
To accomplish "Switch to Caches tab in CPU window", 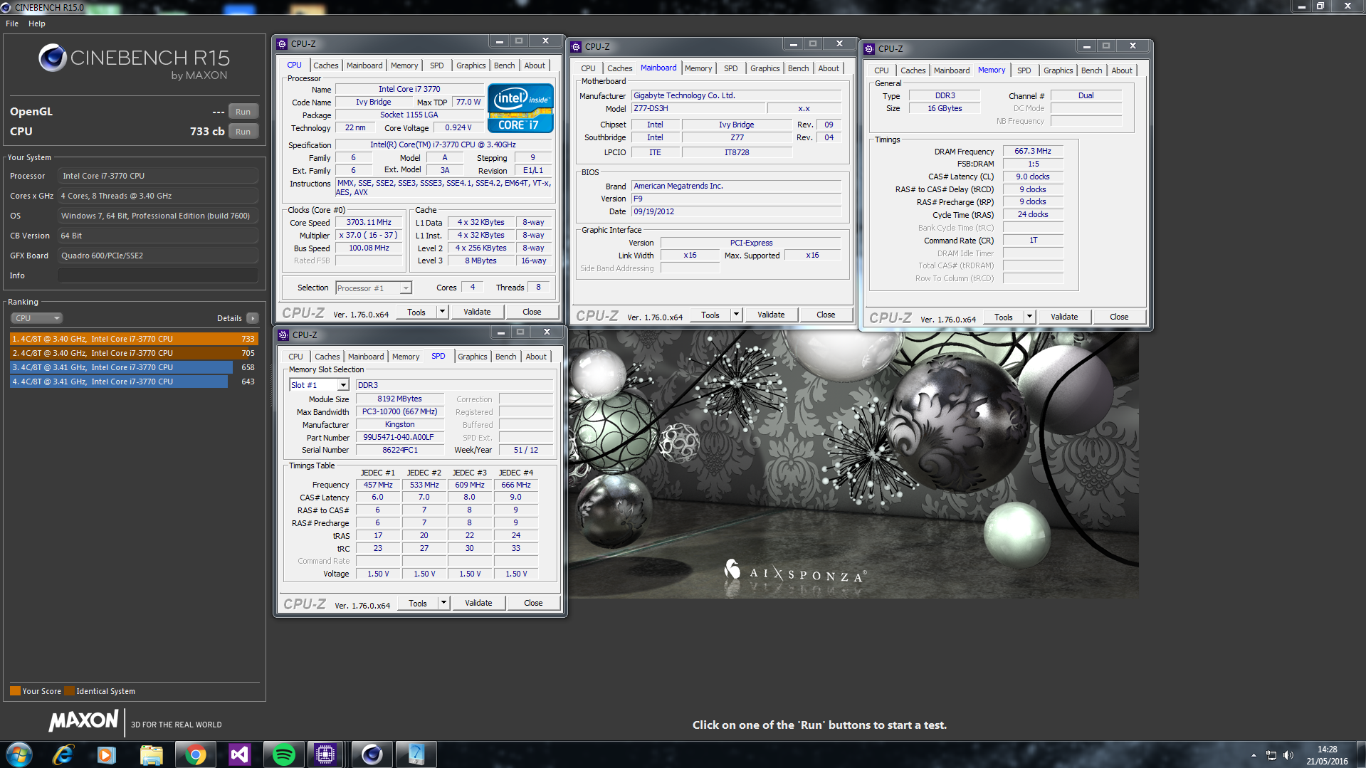I will 326,65.
